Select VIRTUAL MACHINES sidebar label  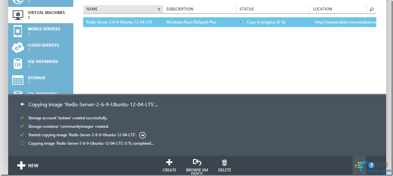46,13
